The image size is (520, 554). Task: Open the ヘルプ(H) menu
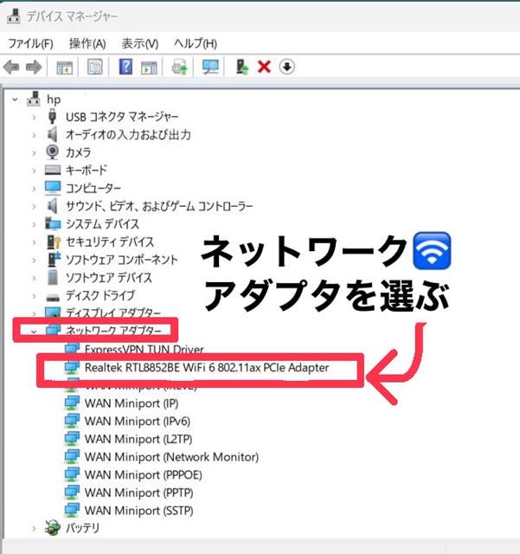tap(195, 43)
